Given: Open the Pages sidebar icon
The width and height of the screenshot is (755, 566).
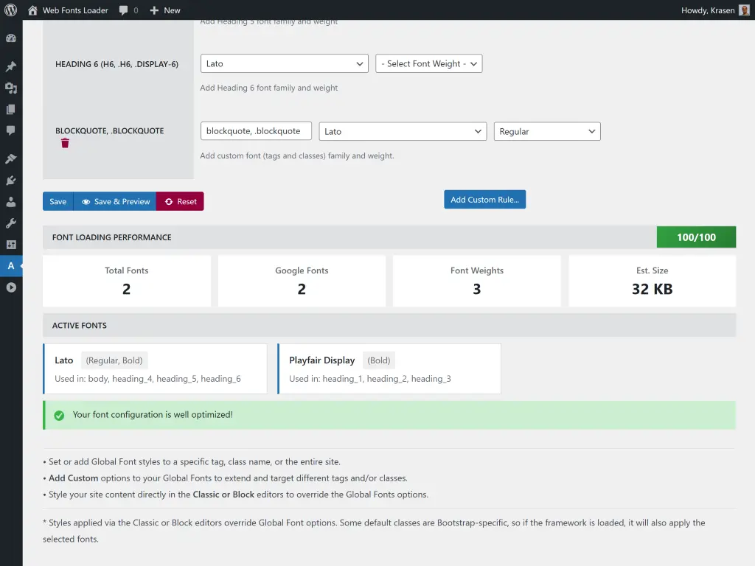Looking at the screenshot, I should 11,109.
